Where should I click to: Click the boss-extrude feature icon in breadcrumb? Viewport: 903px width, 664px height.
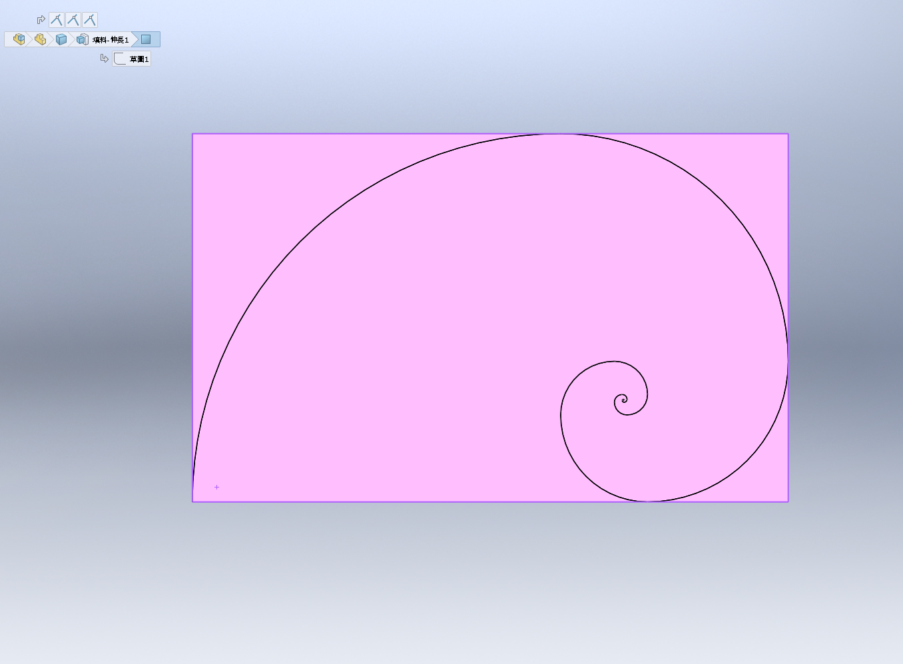click(x=82, y=39)
